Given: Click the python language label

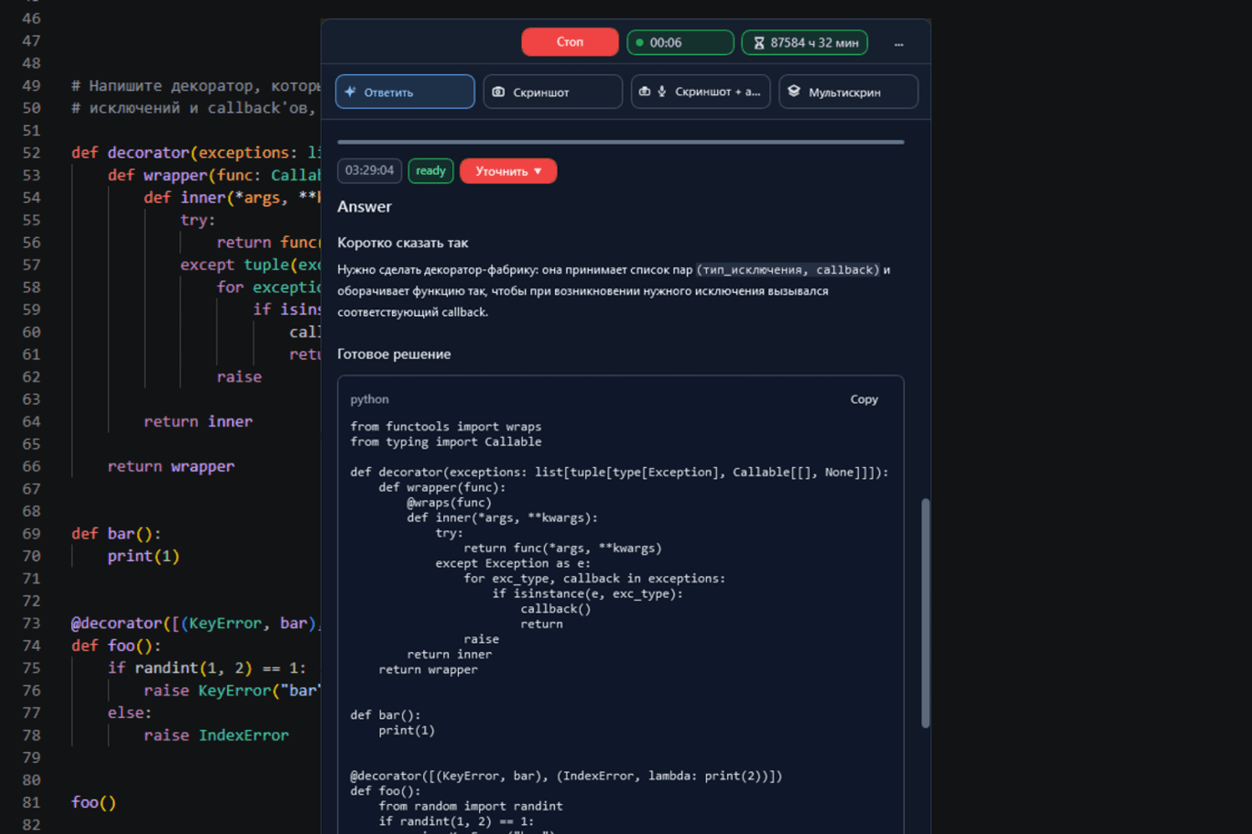Looking at the screenshot, I should pos(370,399).
